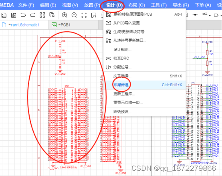Choose 生成/更新图块符号 menu entry
Screen dimensions: 222x176
[x=145, y=32]
